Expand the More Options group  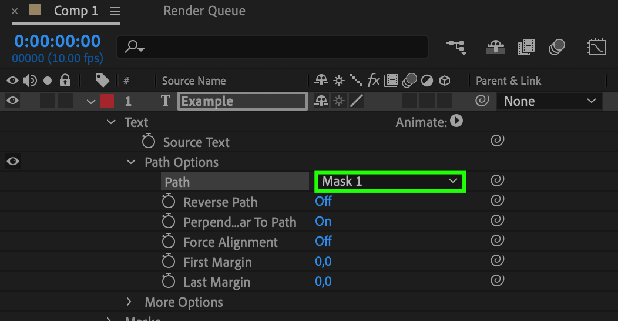coord(129,302)
